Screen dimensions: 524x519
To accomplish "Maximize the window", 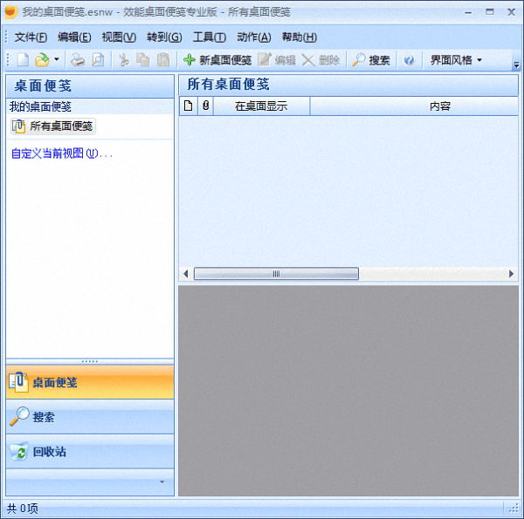I will click(x=490, y=12).
